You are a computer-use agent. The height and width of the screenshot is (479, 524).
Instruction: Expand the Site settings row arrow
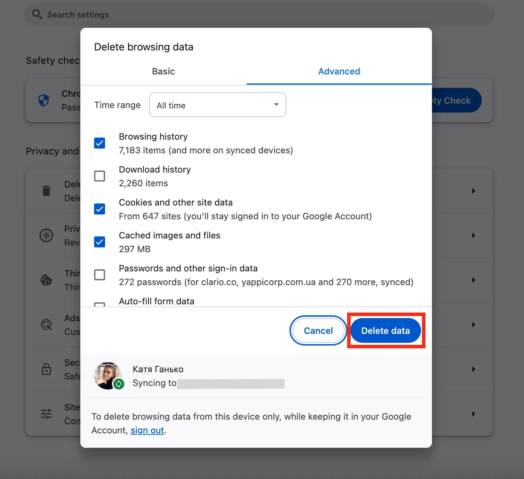[474, 414]
